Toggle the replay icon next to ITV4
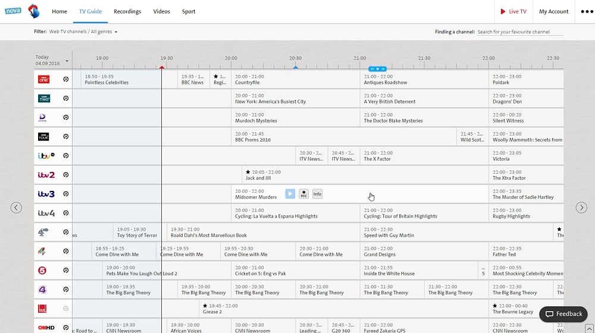595x333 pixels. [65, 213]
